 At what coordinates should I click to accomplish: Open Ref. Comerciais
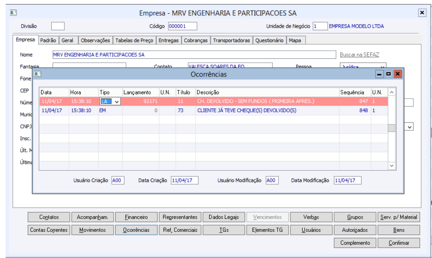click(180, 230)
